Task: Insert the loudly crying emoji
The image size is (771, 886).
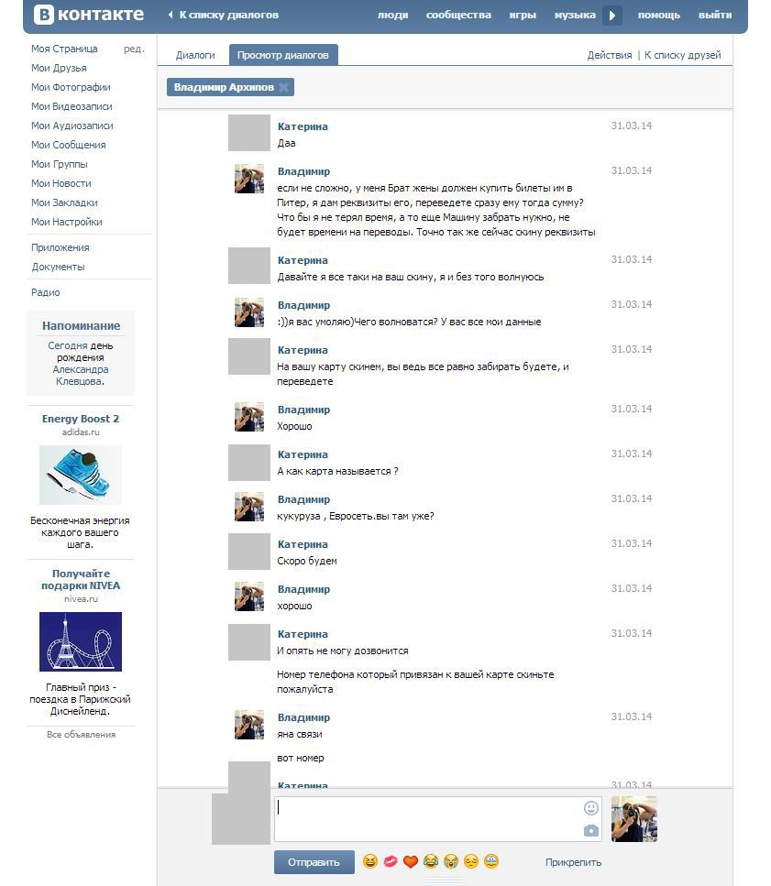Action: pyautogui.click(x=451, y=862)
